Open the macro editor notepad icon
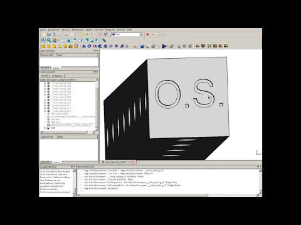Screen dimensions: 301x225 (159, 34)
